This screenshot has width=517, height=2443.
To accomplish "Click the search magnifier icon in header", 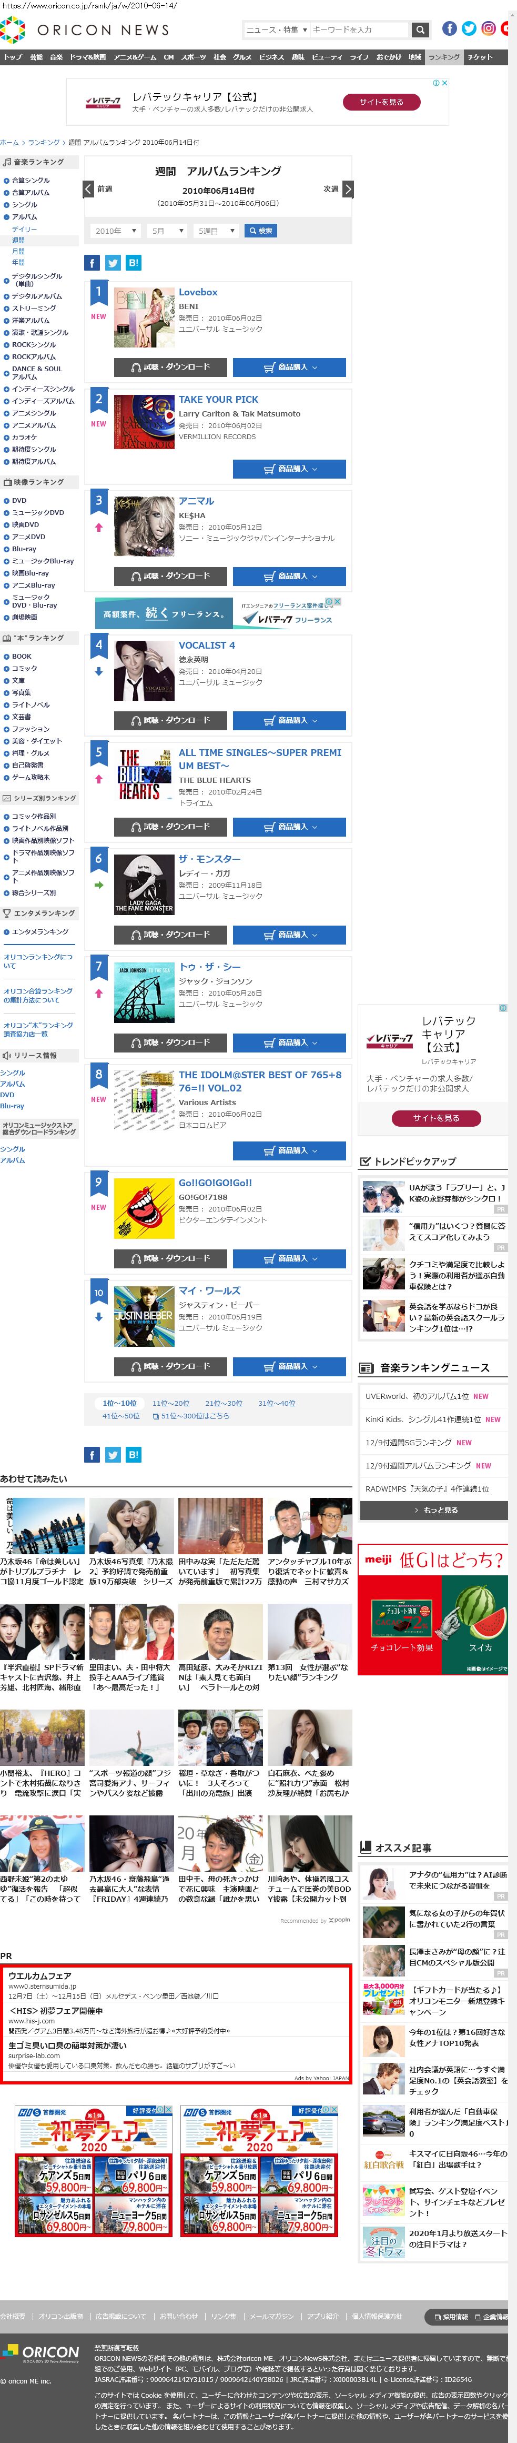I will (420, 29).
